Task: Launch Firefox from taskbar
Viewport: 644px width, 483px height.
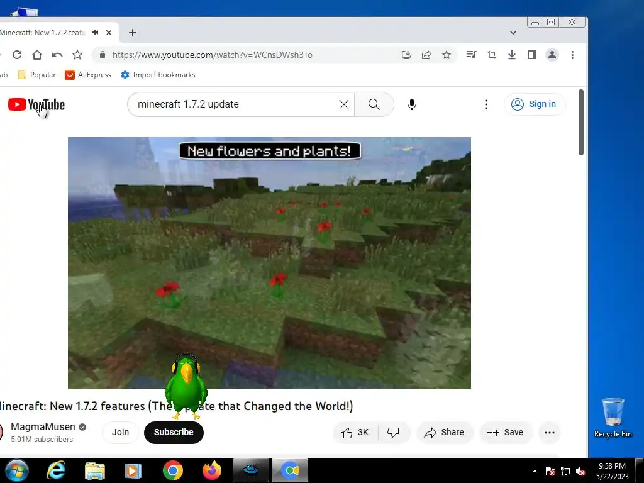Action: coord(212,470)
